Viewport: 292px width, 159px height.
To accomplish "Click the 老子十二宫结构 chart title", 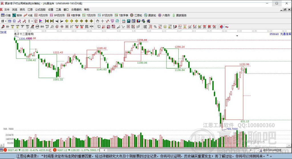I will pos(24,34).
